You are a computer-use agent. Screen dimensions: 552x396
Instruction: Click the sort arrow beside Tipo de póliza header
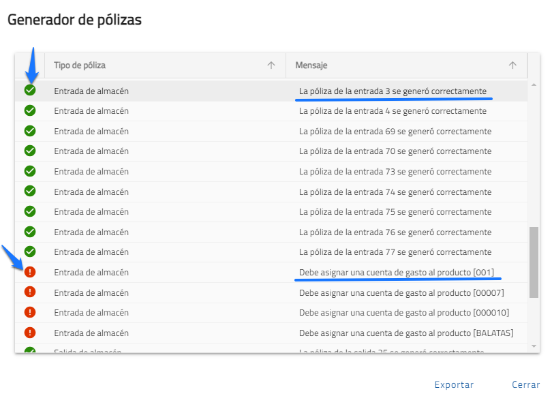pyautogui.click(x=272, y=65)
